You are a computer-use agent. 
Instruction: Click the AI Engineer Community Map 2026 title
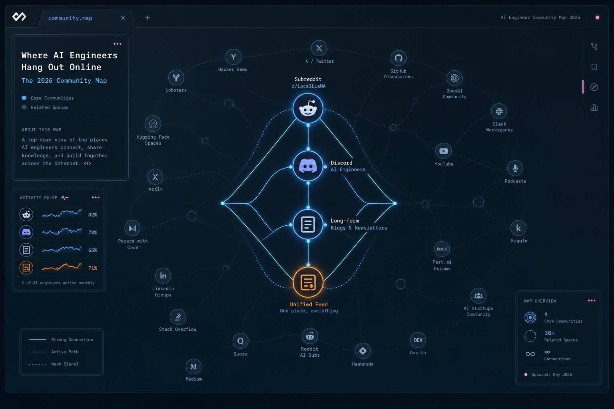[540, 18]
